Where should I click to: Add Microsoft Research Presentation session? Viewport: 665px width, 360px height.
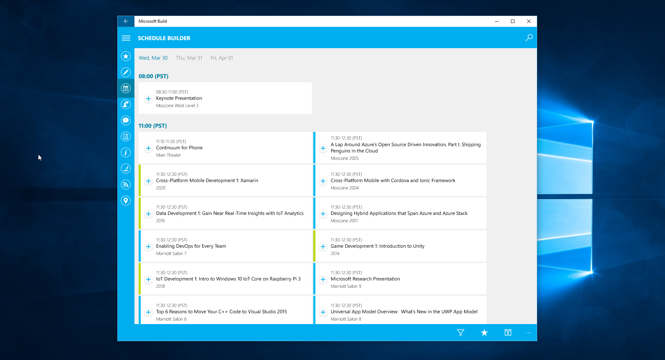pos(323,279)
